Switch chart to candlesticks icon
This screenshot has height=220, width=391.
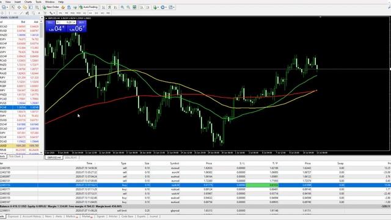point(109,7)
